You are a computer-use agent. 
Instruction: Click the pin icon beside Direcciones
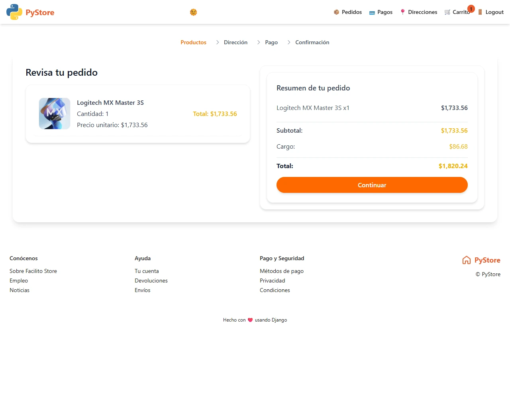tap(403, 12)
